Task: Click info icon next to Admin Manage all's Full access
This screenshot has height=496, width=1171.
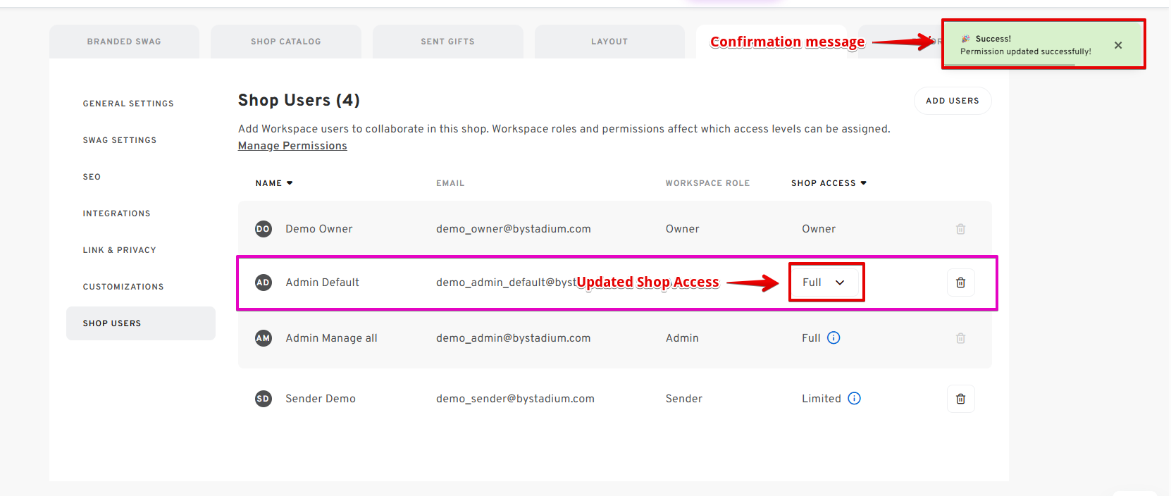Action: click(834, 338)
